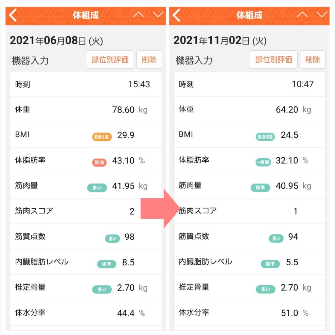Open 部位別評価 for the 2021年06月08日 record
Screen dimensions: 335x335
[110, 60]
